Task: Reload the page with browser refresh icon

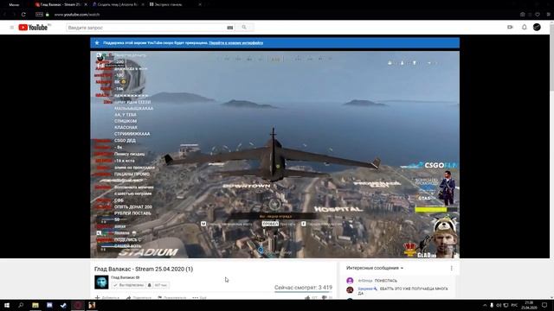Action: coord(23,15)
